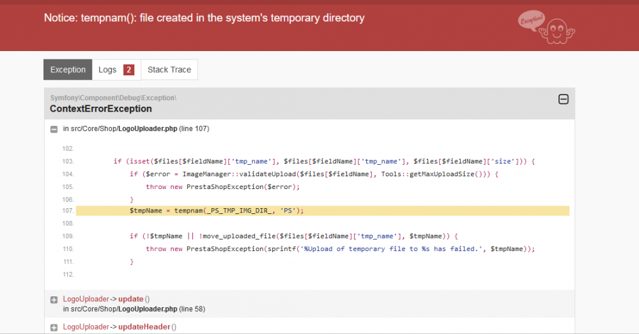The height and width of the screenshot is (334, 639).
Task: Click the sprintf upload failed code line
Action: [x=340, y=249]
